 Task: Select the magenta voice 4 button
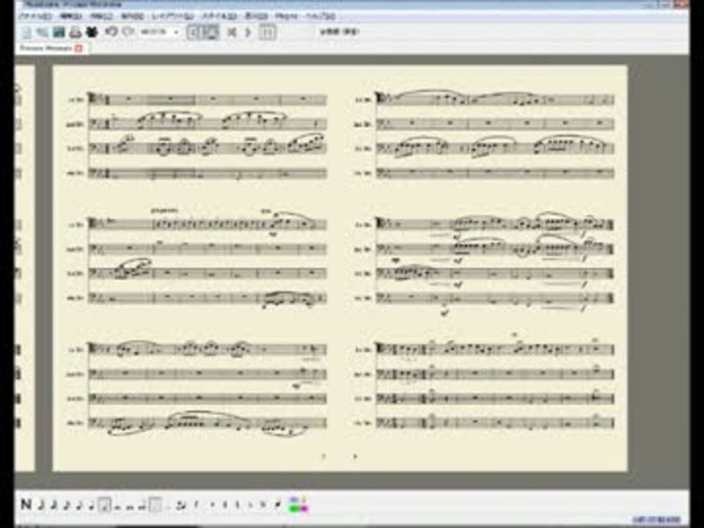[x=304, y=509]
